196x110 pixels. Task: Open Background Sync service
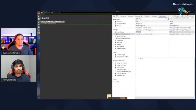121,65
